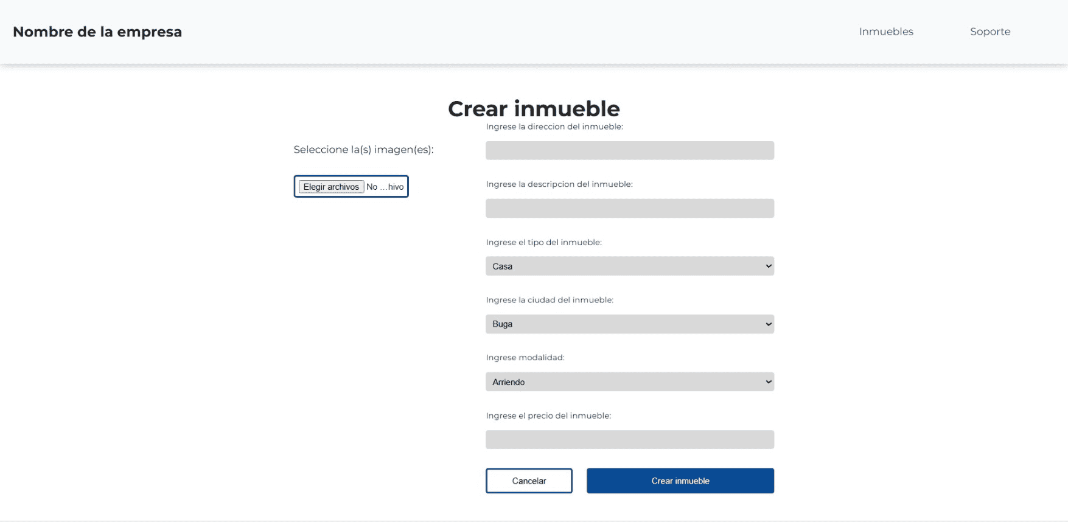
Task: Click the Seleccione la(s) imagen(es) label
Action: pos(363,150)
